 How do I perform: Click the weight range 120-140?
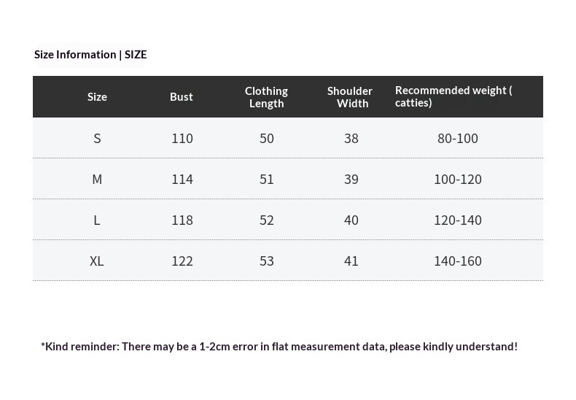coord(458,220)
